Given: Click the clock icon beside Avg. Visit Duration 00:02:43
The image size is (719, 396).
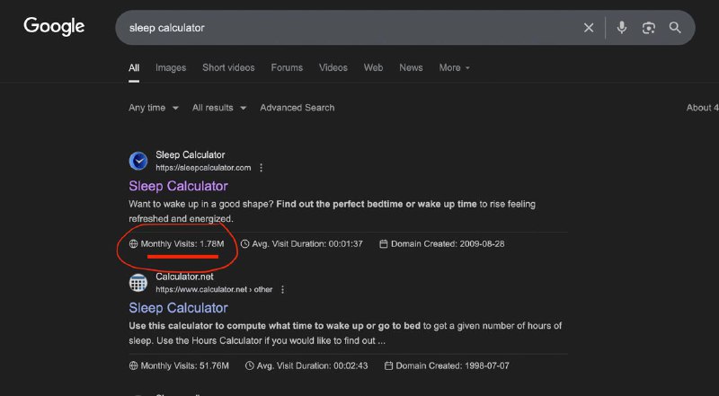Looking at the screenshot, I should (x=250, y=365).
